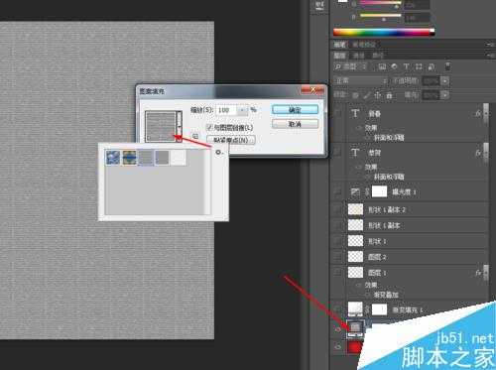Select 斜面和浮雕 under topmost text layer
The image size is (496, 370).
pos(389,137)
